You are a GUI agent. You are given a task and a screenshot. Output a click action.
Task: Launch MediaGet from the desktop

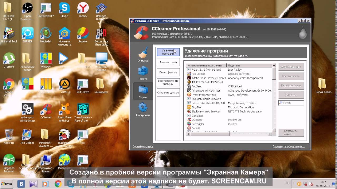(x=46, y=35)
